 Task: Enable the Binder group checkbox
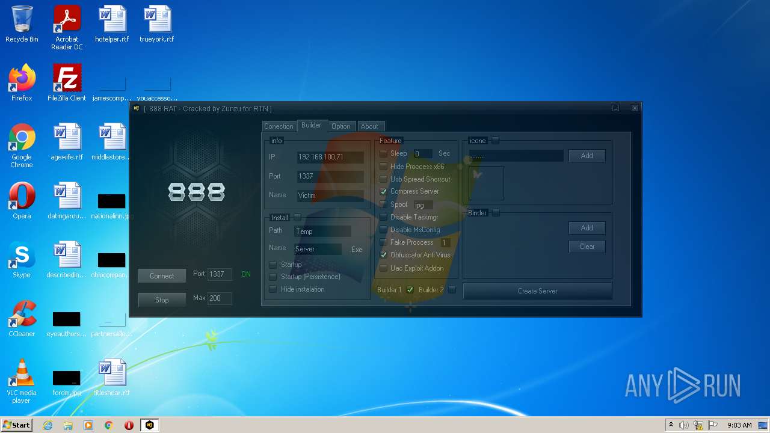pos(496,213)
